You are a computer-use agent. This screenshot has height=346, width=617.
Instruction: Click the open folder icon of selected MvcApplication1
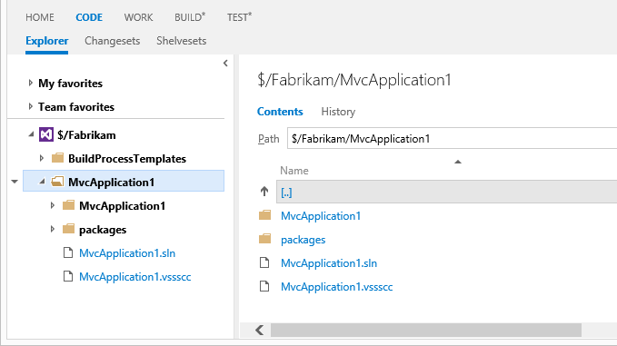[57, 182]
